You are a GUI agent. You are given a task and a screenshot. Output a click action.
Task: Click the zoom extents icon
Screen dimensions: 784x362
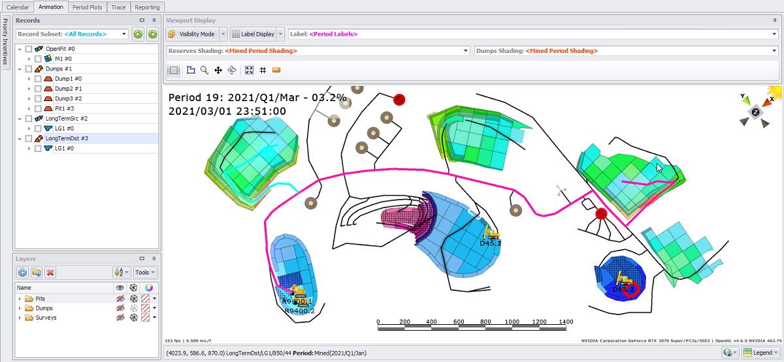249,70
